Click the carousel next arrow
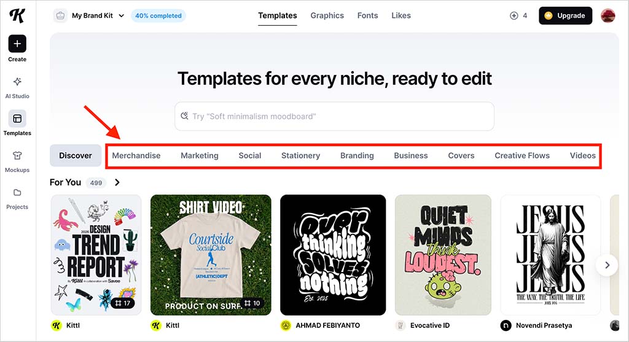This screenshot has width=629, height=342. pos(607,265)
